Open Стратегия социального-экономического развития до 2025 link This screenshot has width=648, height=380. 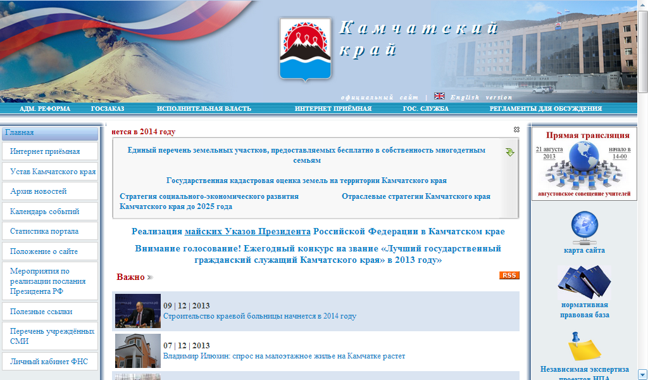point(209,201)
